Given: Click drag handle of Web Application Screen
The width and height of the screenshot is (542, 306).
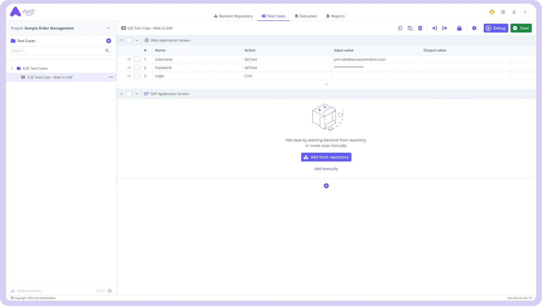Looking at the screenshot, I should (121, 40).
